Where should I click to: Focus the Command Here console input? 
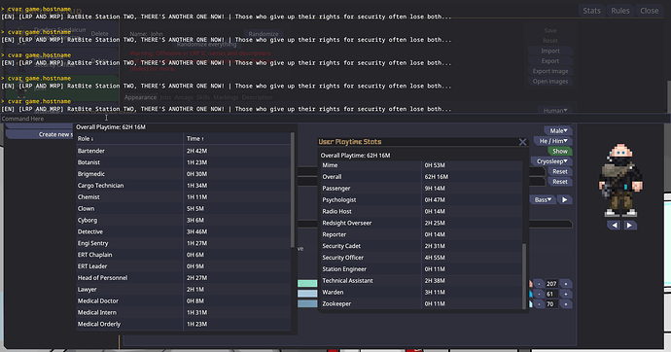[335, 119]
